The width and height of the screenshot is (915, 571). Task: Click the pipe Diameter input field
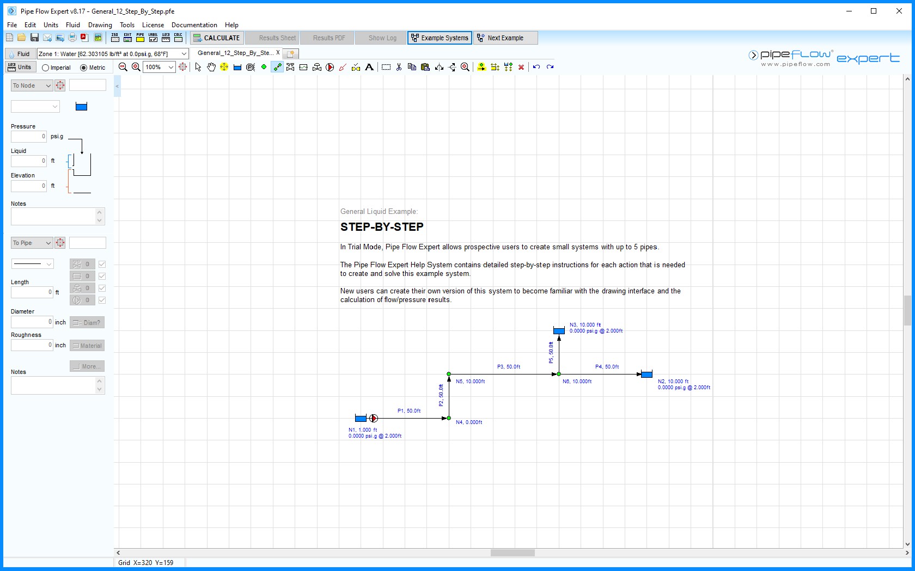32,322
